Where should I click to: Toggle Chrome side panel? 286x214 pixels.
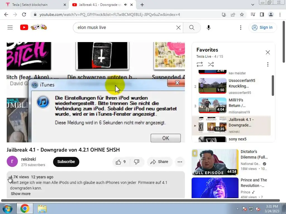[262, 14]
